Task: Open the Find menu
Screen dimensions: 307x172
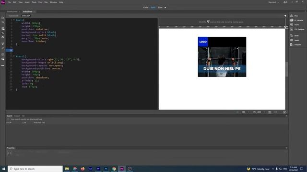Action: pyautogui.click(x=40, y=2)
